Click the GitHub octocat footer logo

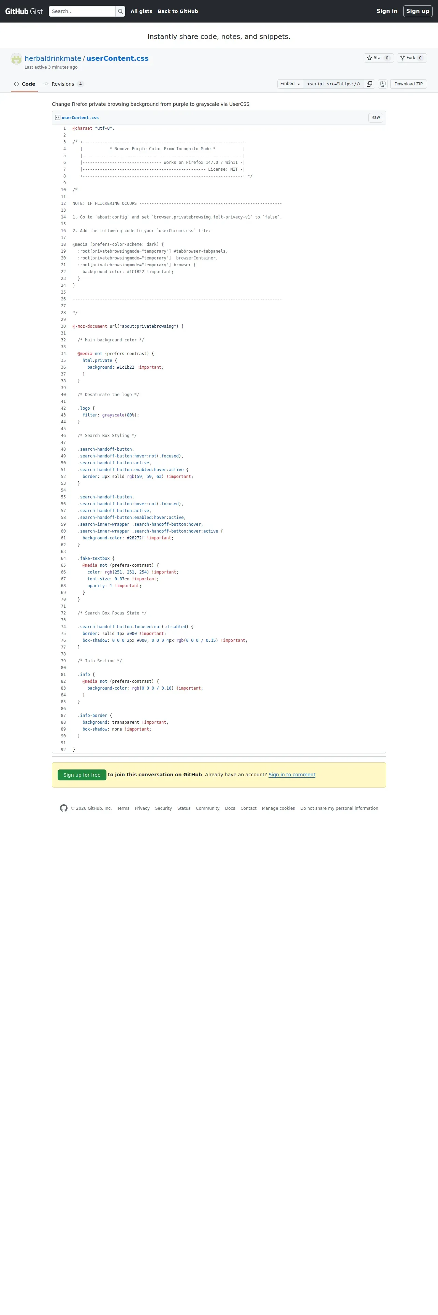[64, 808]
